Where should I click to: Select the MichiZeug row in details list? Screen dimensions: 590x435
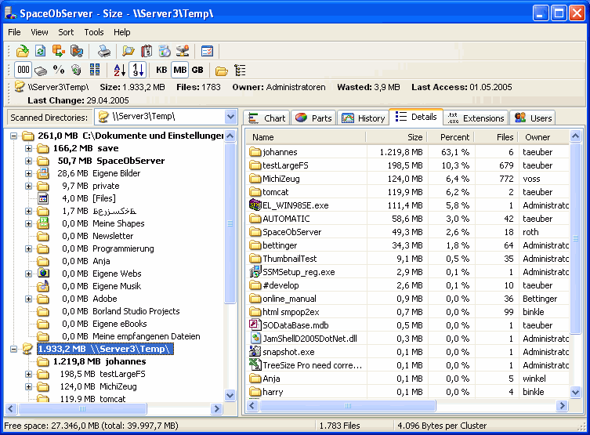[408, 179]
